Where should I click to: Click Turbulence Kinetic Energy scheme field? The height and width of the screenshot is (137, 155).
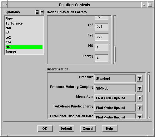click(x=115, y=108)
